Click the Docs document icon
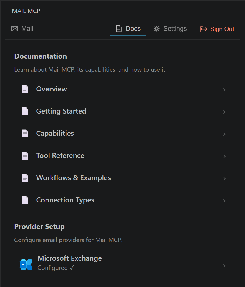This screenshot has height=287, width=245. 119,28
